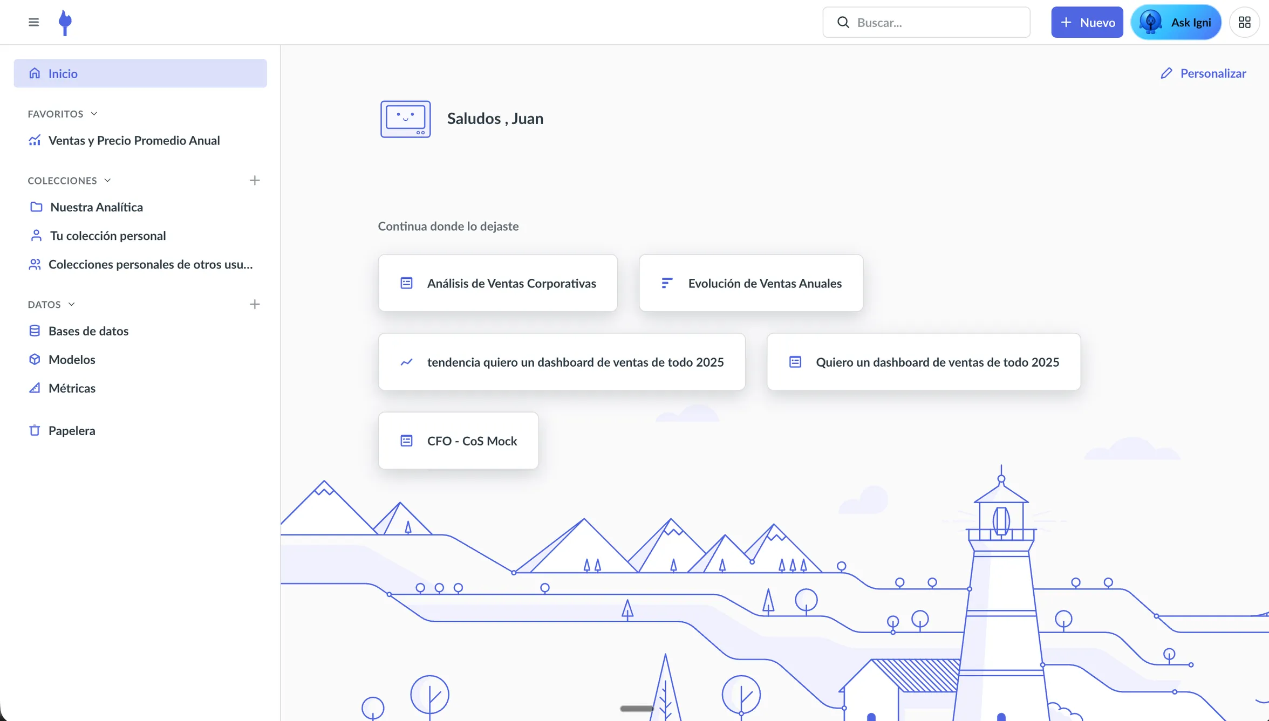Focus the Buscar search field

926,22
